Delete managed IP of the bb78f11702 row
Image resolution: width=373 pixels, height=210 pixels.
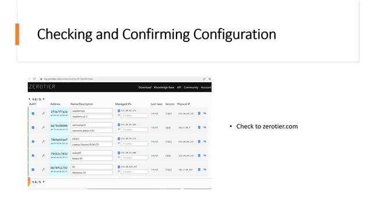(x=119, y=167)
